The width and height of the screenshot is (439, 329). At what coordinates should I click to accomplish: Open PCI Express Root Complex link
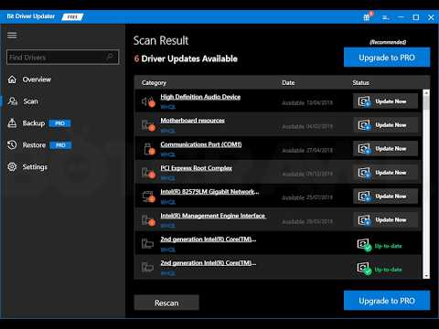(x=196, y=168)
